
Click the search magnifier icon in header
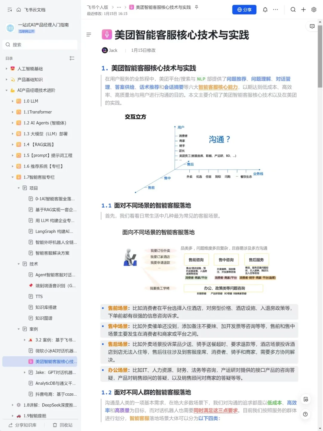pyautogui.click(x=293, y=10)
